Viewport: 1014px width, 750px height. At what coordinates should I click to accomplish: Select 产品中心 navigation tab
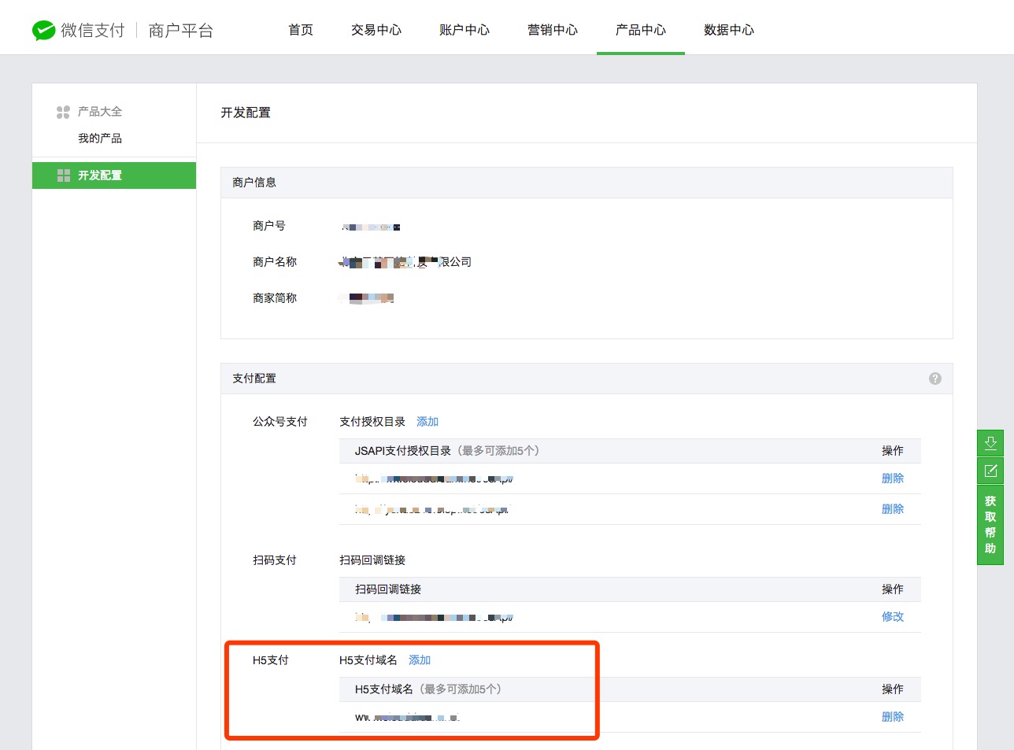[641, 30]
